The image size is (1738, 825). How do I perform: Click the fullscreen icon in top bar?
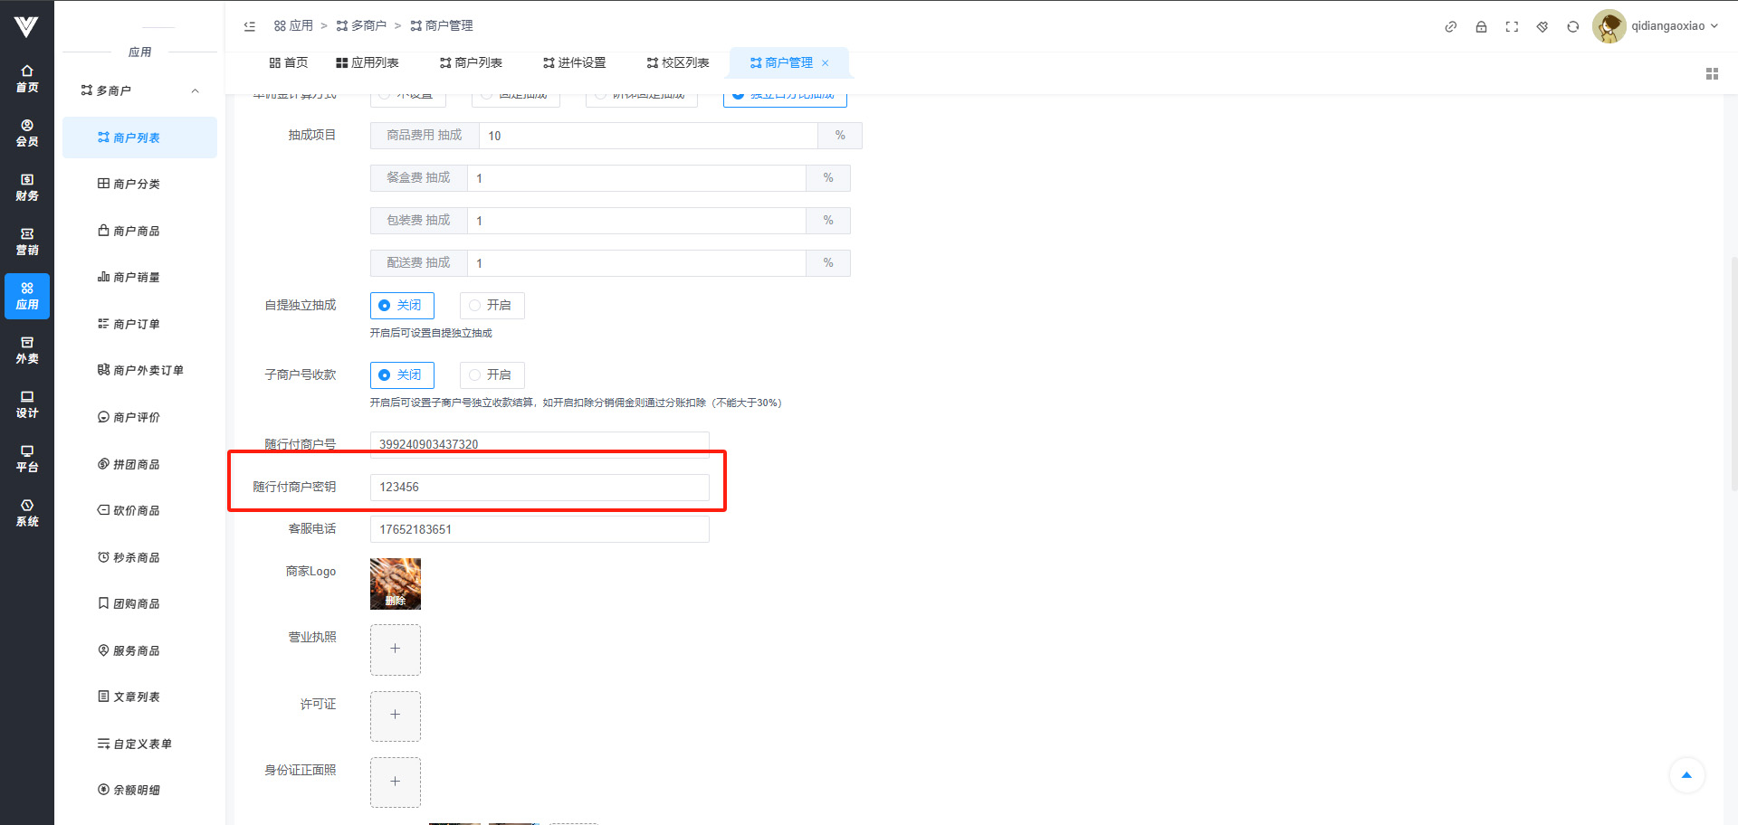click(x=1512, y=27)
